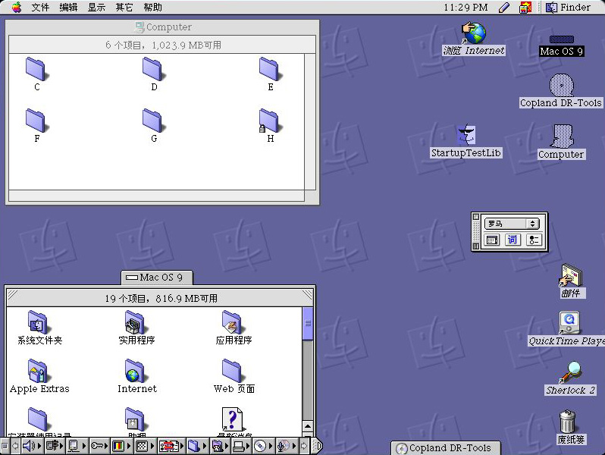Click the trash can icon
This screenshot has height=455, width=605.
[569, 422]
